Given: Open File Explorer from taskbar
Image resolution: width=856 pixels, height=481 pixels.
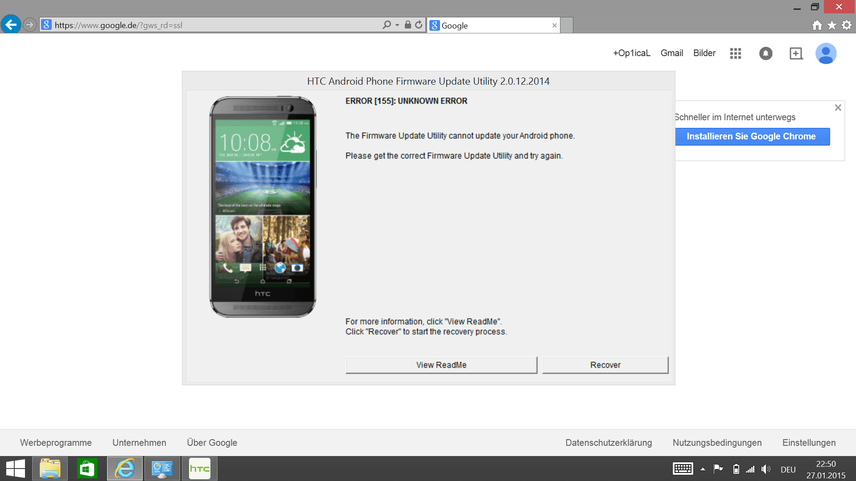Looking at the screenshot, I should (x=50, y=469).
